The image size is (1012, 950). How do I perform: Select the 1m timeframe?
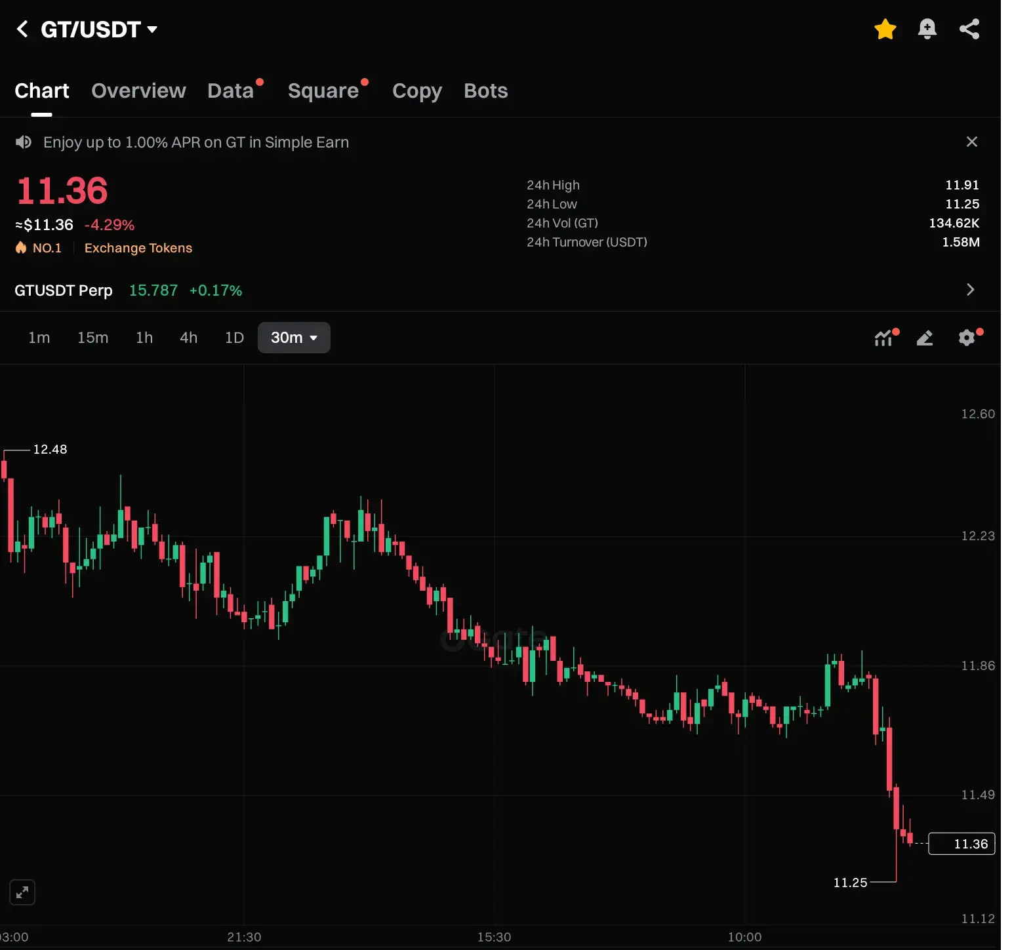point(39,338)
